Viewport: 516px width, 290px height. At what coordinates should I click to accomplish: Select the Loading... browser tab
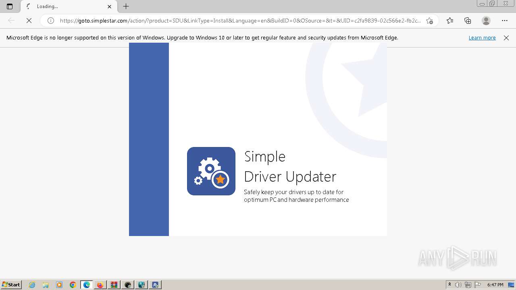coord(69,6)
